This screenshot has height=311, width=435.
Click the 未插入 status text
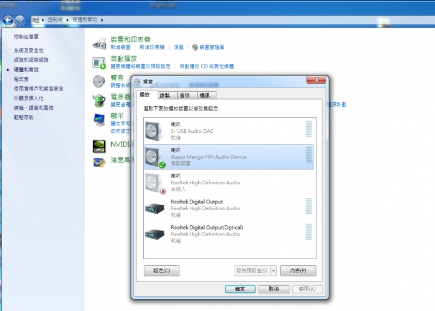[178, 189]
